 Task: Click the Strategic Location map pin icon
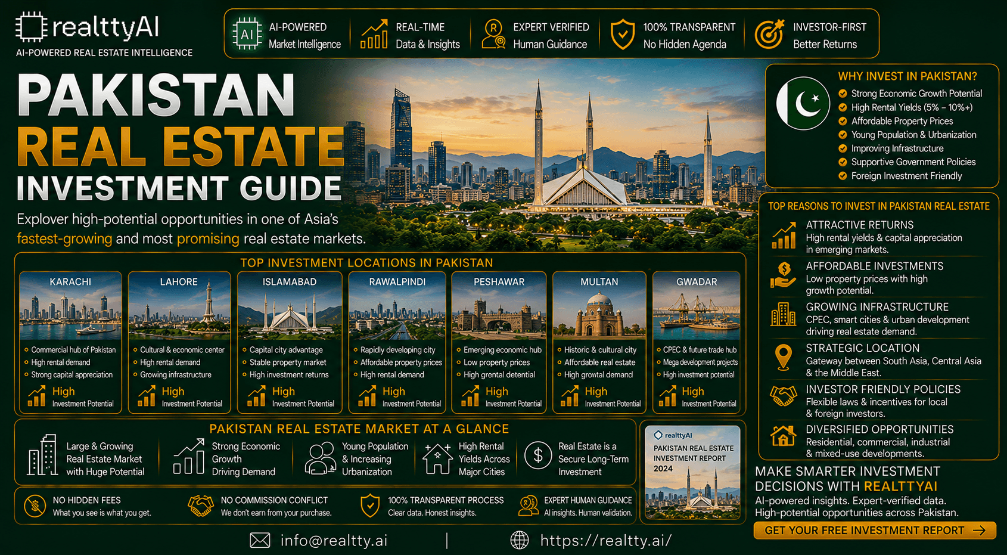tap(784, 357)
